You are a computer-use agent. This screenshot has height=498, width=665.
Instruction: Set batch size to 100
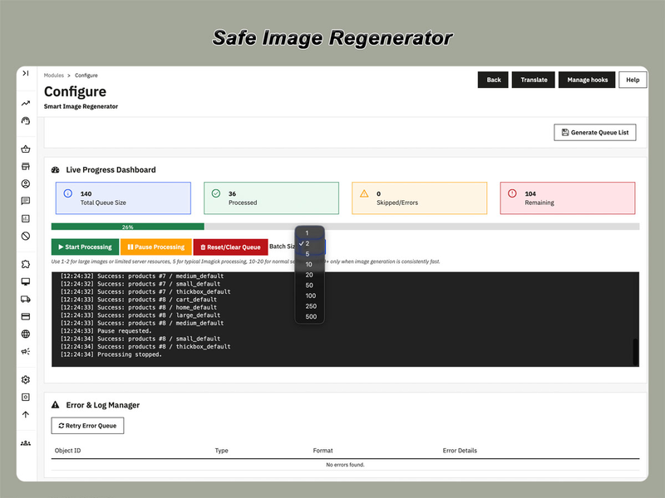tap(310, 295)
